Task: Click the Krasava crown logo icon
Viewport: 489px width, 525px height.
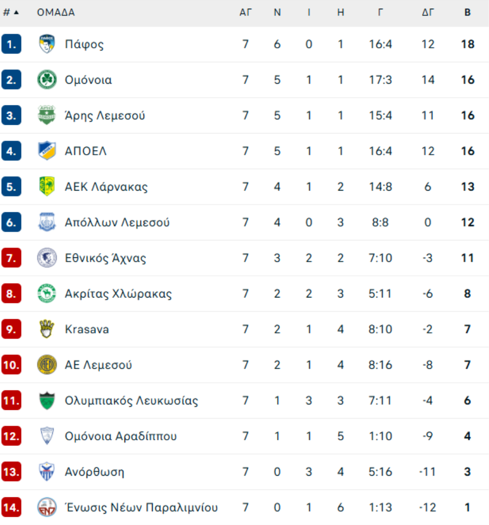Action: coord(47,329)
